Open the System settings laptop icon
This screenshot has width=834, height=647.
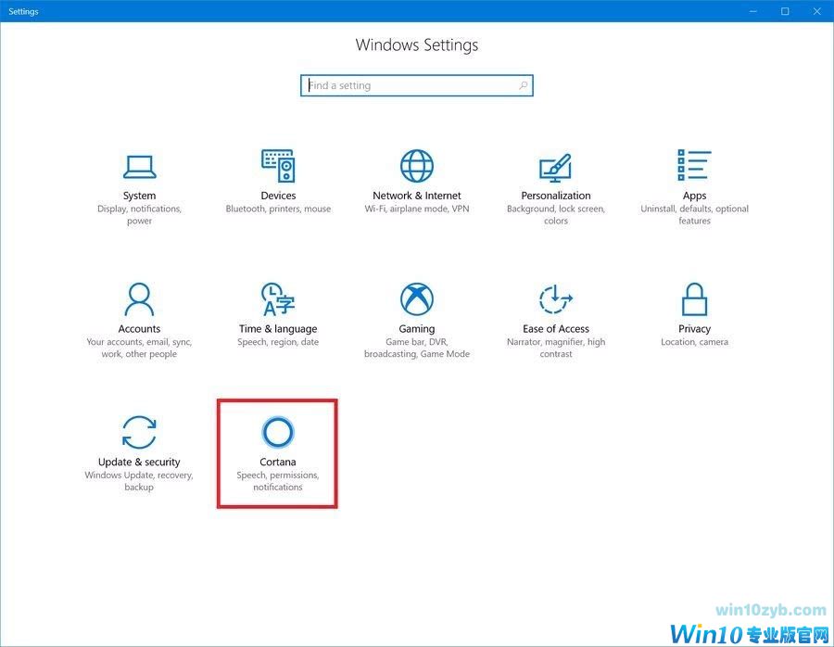[x=139, y=167]
